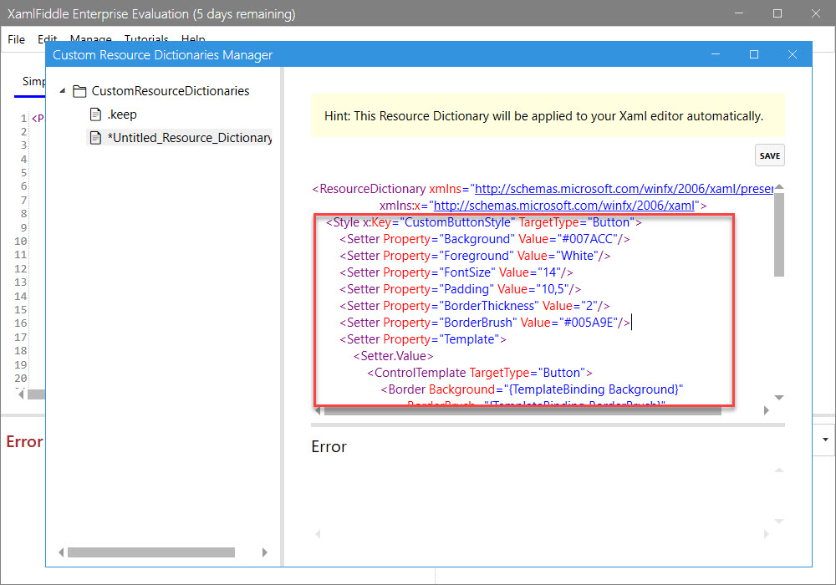
Task: Click the code editor scroll right arrow
Action: [x=766, y=410]
